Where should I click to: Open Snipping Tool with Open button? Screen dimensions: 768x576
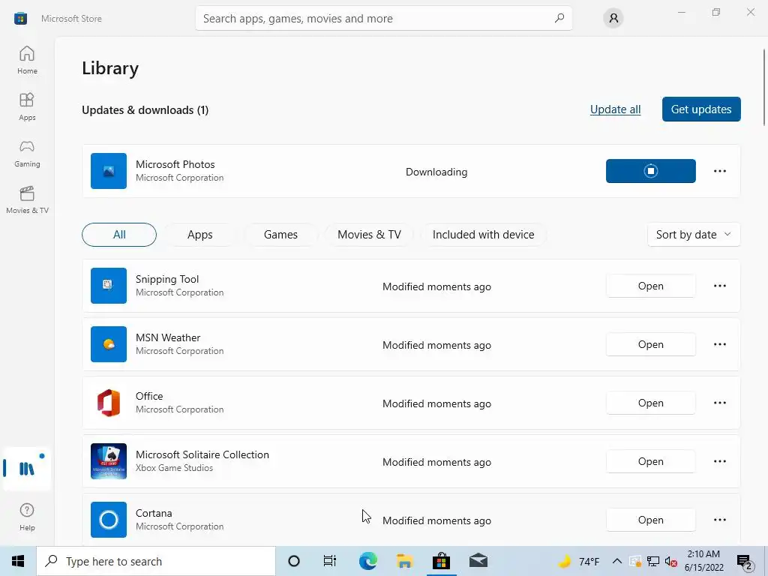pos(650,286)
